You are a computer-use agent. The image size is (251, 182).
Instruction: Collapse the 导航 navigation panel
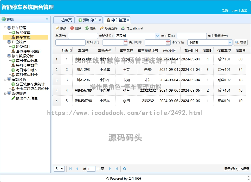point(47,19)
